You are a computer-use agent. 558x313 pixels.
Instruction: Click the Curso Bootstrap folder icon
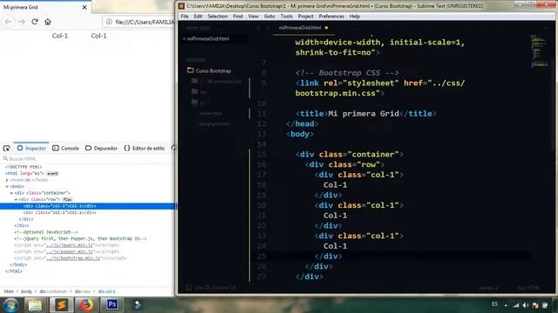point(190,70)
